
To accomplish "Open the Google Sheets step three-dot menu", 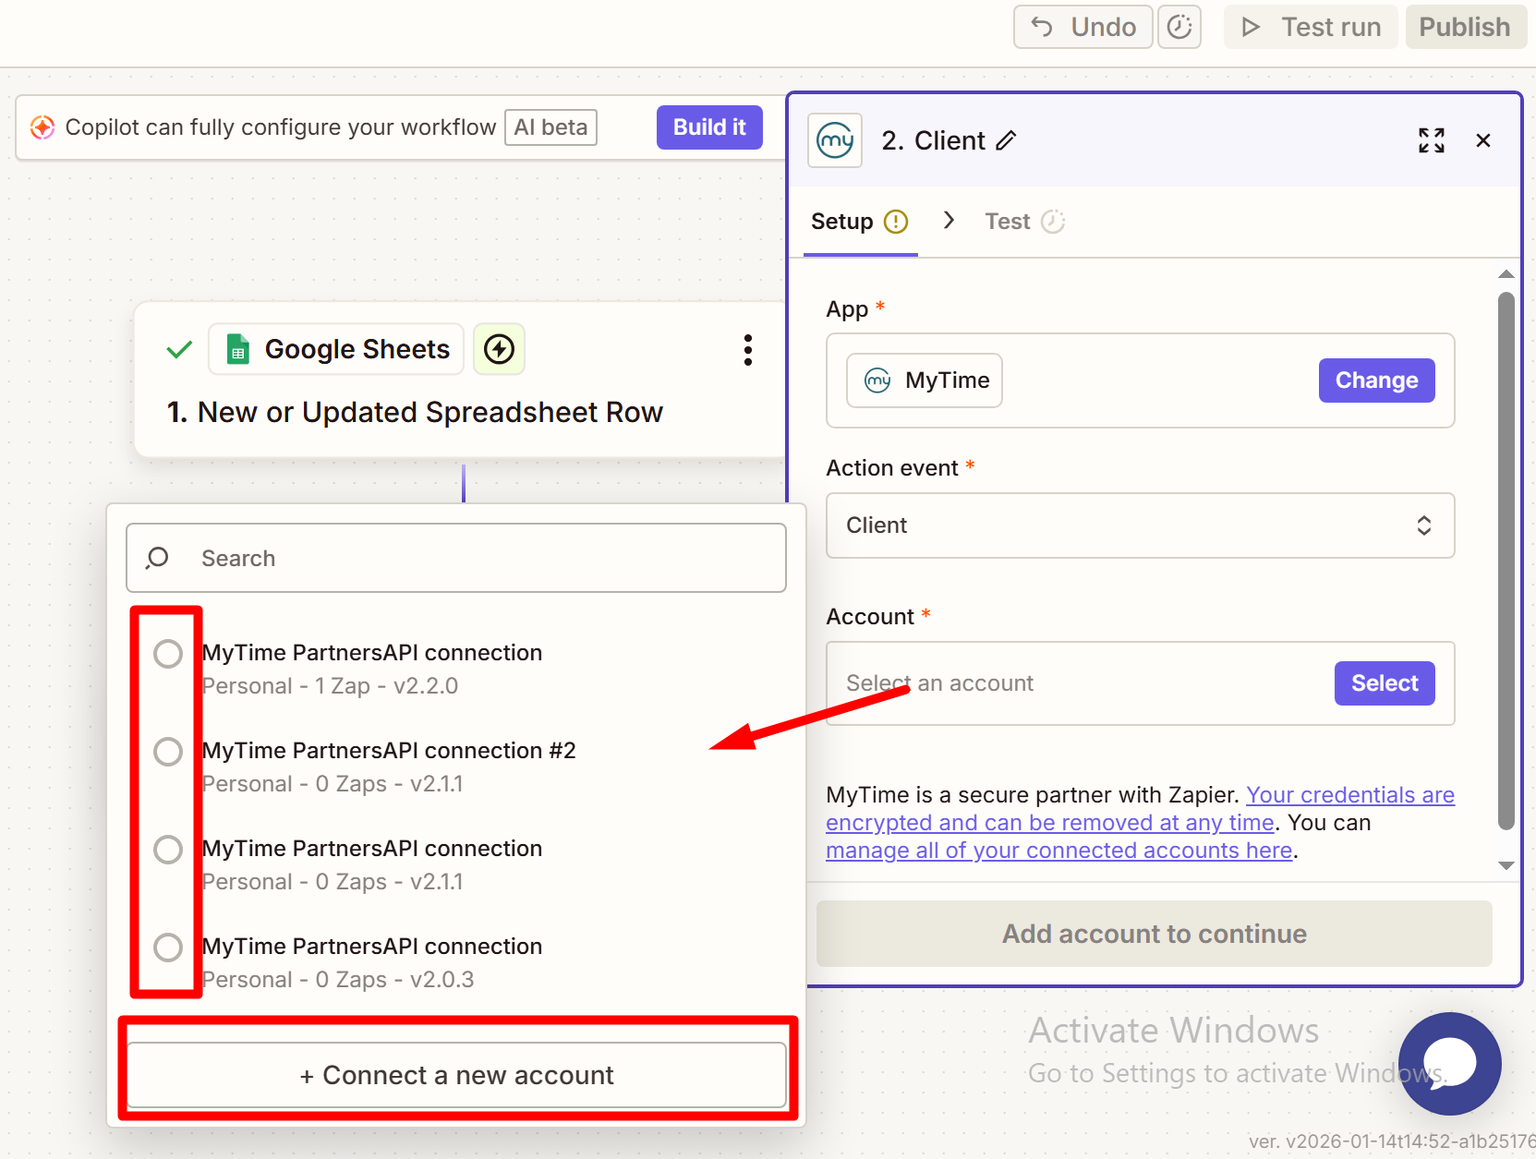I will click(x=748, y=350).
